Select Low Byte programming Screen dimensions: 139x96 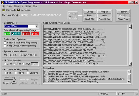click(28, 73)
